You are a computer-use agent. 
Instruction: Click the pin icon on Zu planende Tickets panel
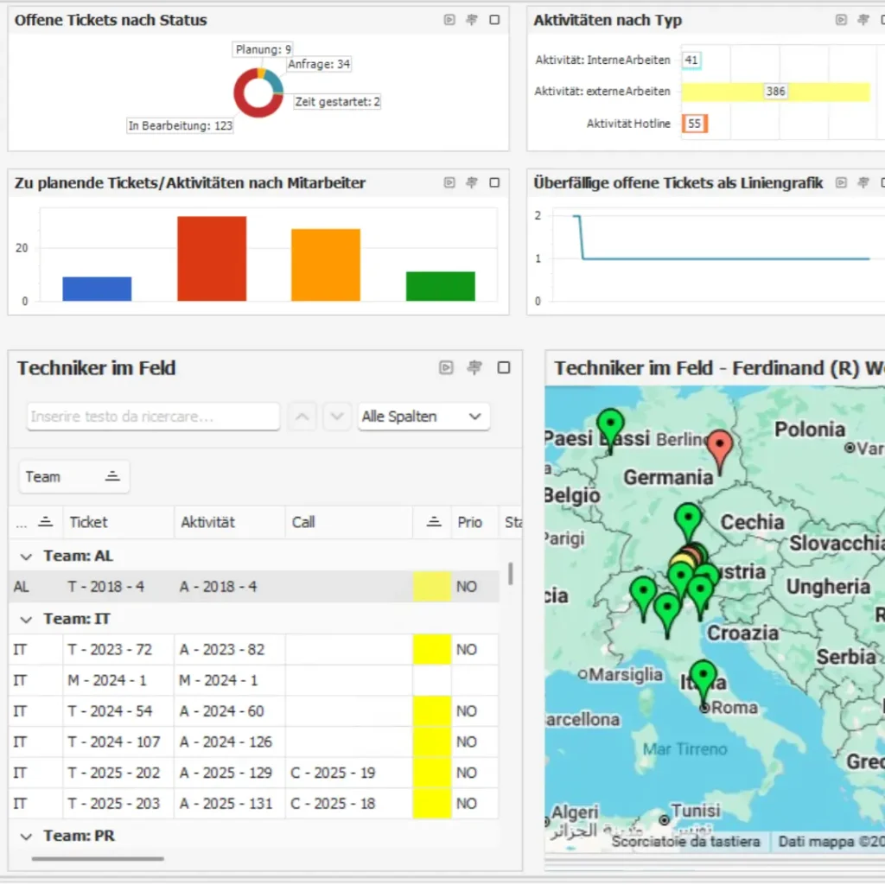pos(472,182)
